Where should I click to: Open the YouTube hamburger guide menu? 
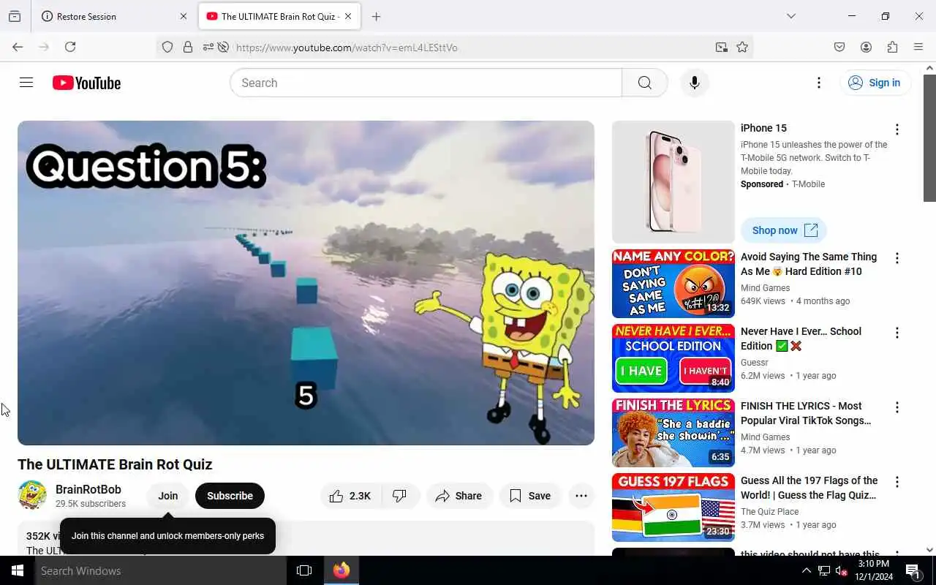click(x=26, y=83)
